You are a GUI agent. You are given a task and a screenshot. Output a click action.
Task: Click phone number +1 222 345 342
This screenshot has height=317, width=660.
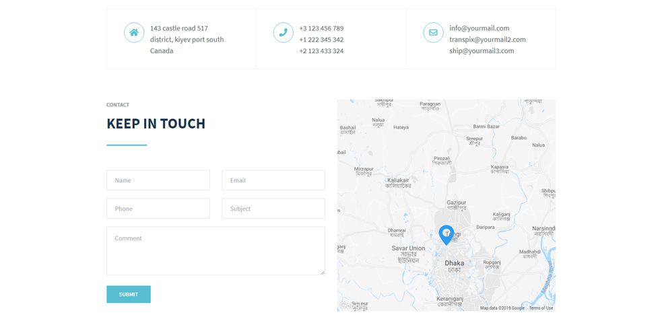322,40
